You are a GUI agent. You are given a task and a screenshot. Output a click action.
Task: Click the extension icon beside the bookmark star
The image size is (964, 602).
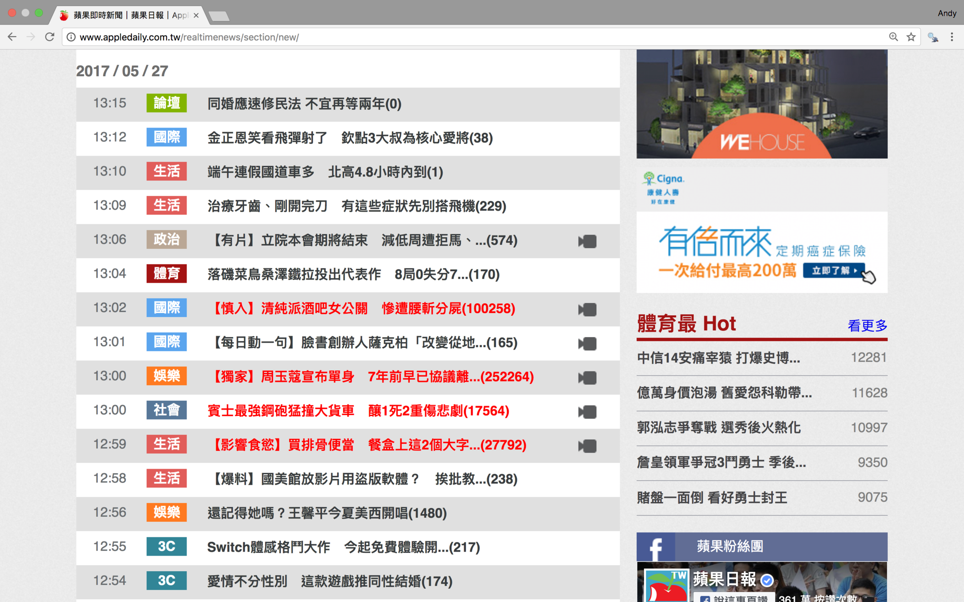[932, 37]
